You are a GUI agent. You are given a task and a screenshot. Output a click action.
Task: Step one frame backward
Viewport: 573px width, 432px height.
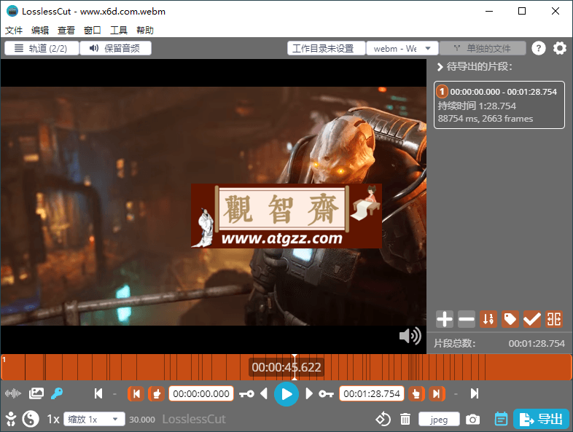264,393
